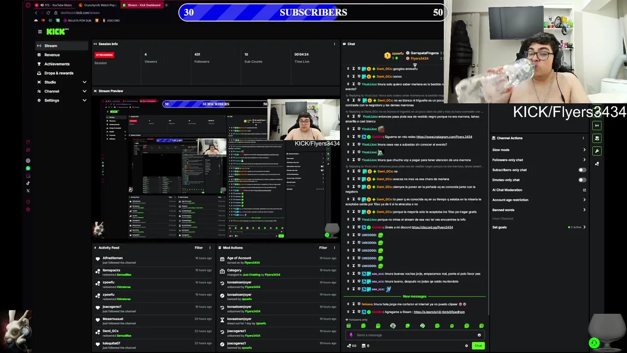Open emoji picker in chat input
627x353 pixels.
click(x=479, y=335)
